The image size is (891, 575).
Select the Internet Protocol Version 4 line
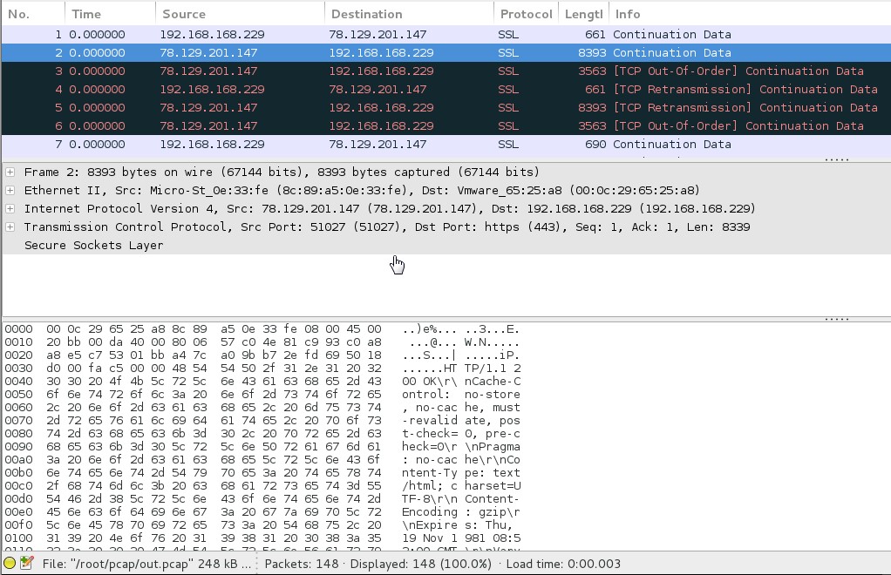click(446, 208)
